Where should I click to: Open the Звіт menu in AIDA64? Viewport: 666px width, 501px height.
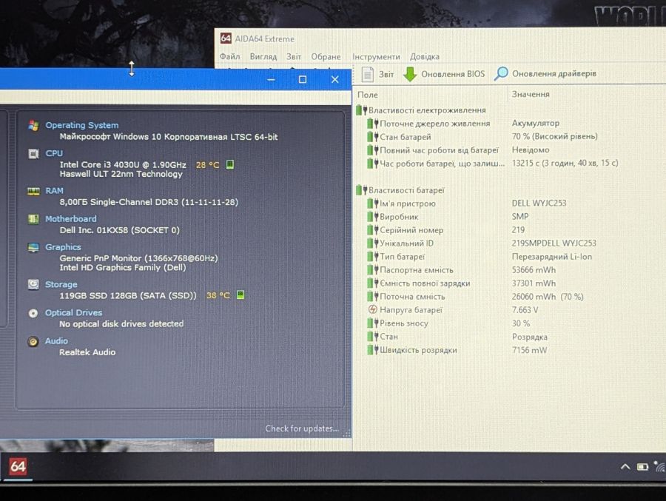pos(294,56)
